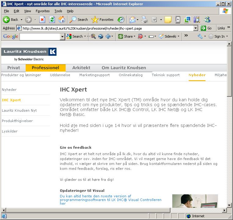Expand the Google Search button options arrow
Viewport: 233px width, 220px height.
click(x=85, y=36)
